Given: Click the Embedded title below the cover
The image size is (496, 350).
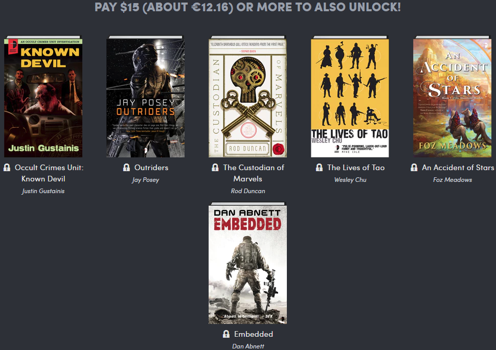Looking at the screenshot, I should tap(254, 334).
